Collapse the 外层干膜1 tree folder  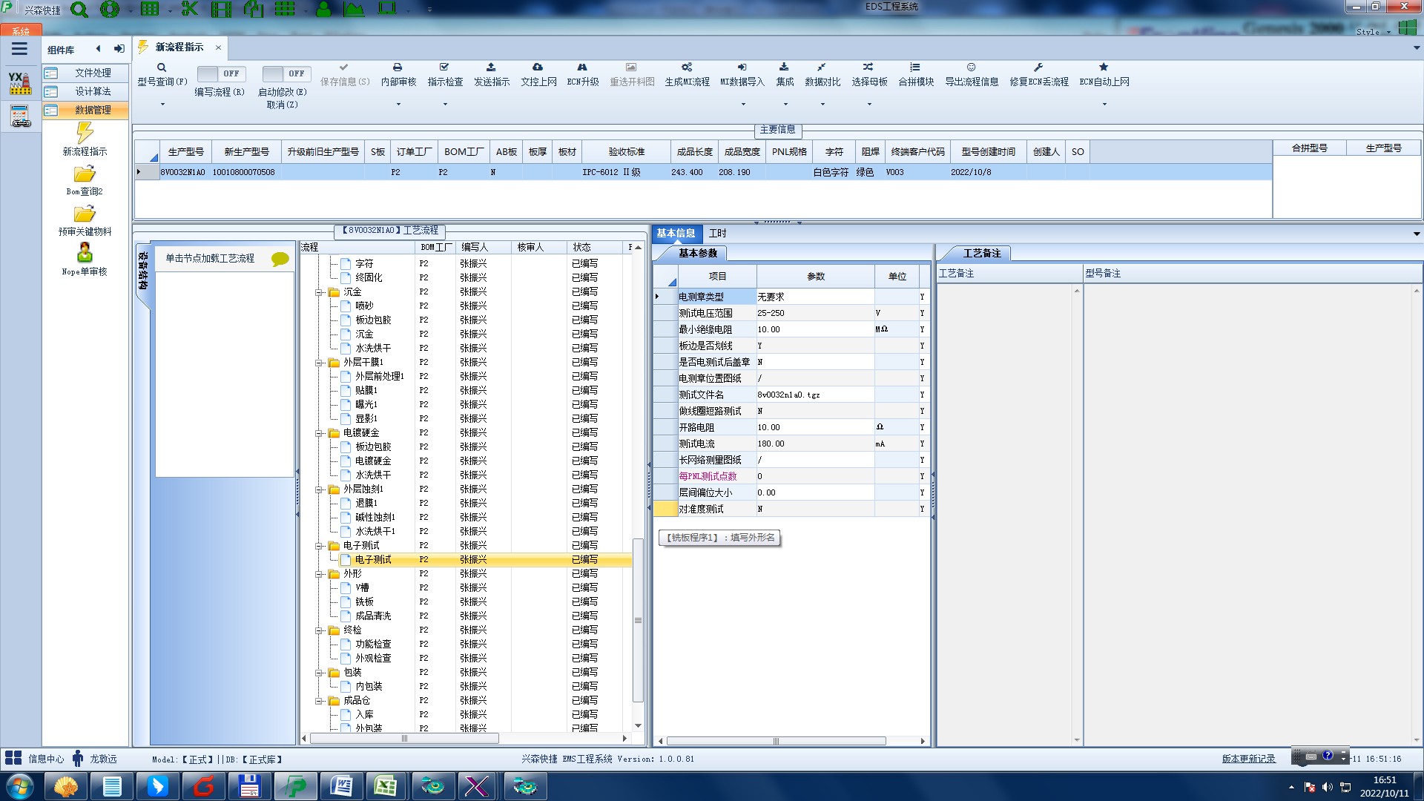coord(319,363)
